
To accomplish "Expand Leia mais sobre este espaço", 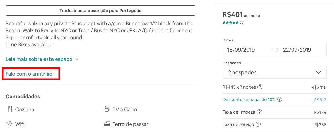I will [x=42, y=59].
